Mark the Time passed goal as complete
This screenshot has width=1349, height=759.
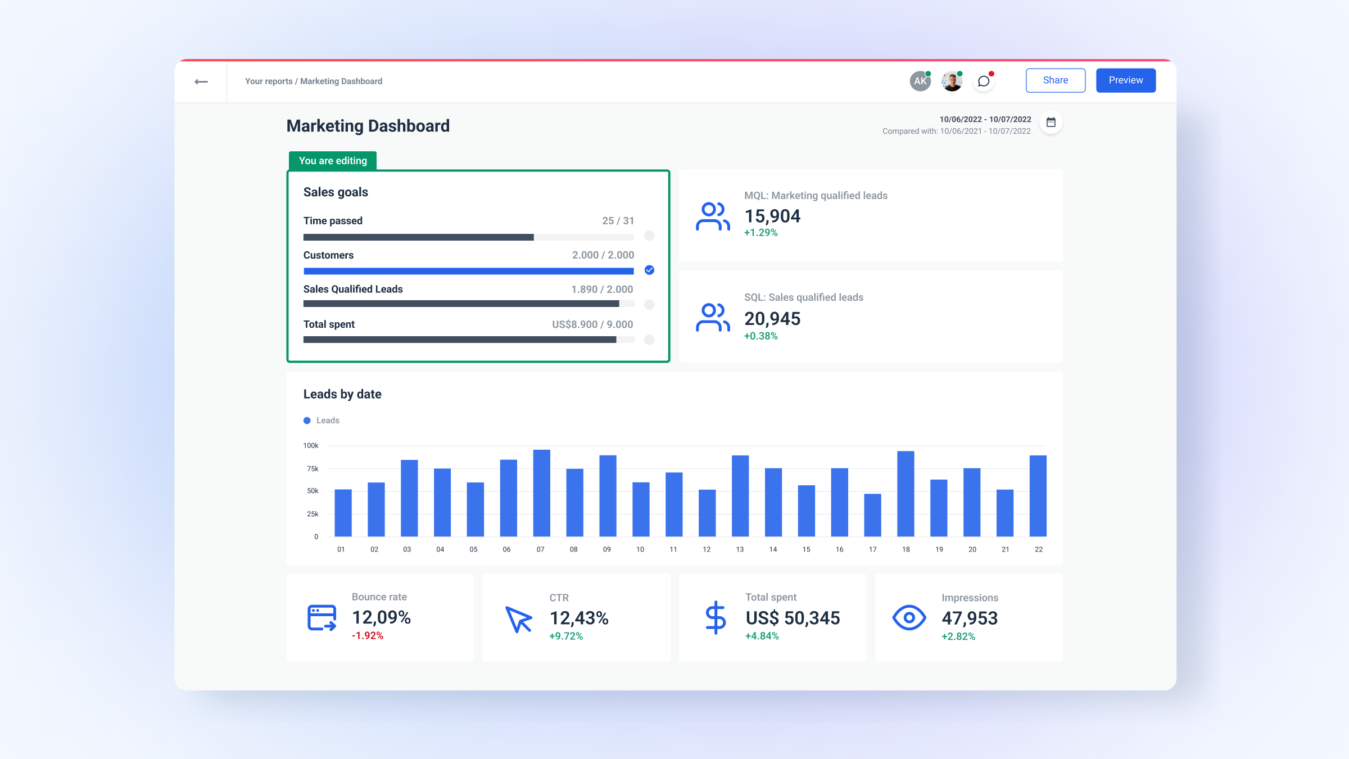[x=649, y=236]
